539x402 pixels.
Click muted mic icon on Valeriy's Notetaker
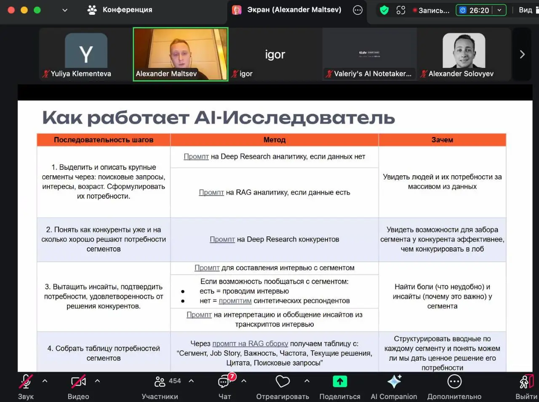[329, 74]
